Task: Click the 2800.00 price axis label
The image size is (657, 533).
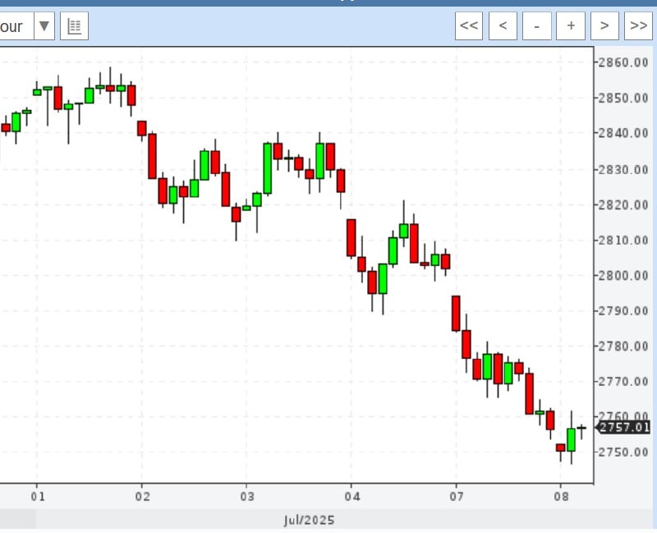Action: (623, 276)
